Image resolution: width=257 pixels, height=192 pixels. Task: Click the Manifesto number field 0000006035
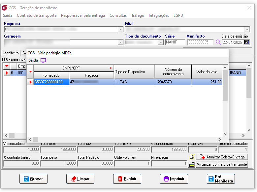point(201,42)
